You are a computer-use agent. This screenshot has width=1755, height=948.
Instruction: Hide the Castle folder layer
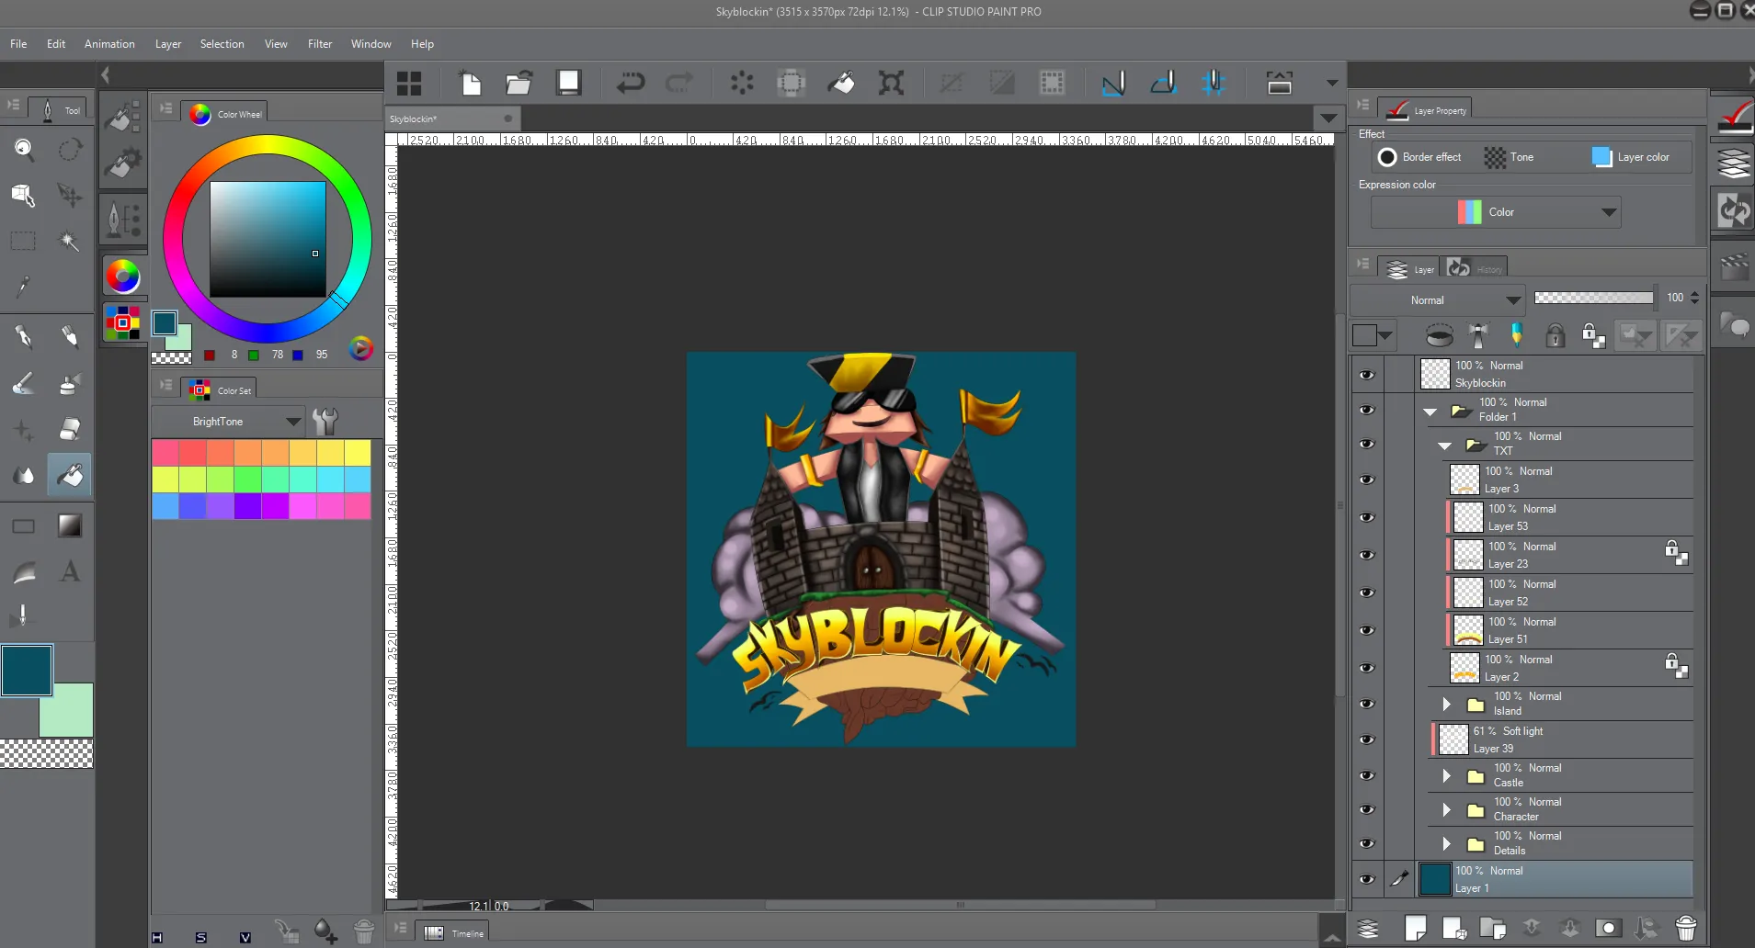coord(1367,775)
